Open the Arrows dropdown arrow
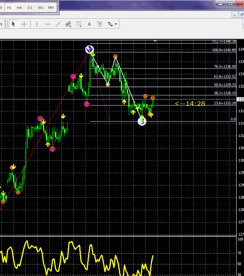This screenshot has height=276, width=244. point(116,24)
